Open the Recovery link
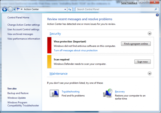 click(120, 92)
